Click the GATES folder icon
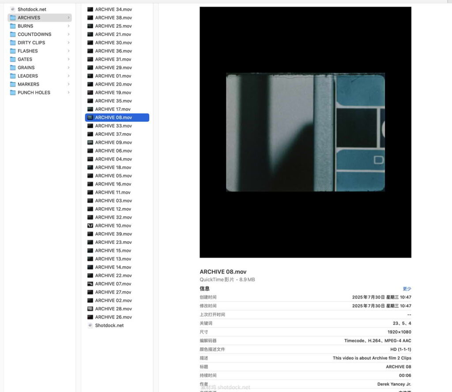Viewport: 452px width, 392px height. coord(13,59)
